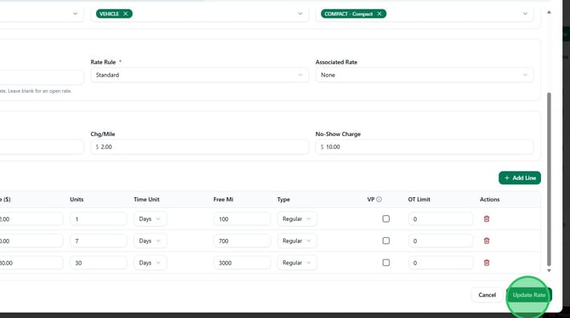The height and width of the screenshot is (318, 570).
Task: Delete the rate line with 1 unit
Action: coord(487,219)
